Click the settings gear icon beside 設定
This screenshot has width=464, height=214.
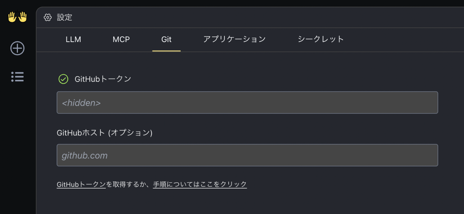tap(48, 18)
